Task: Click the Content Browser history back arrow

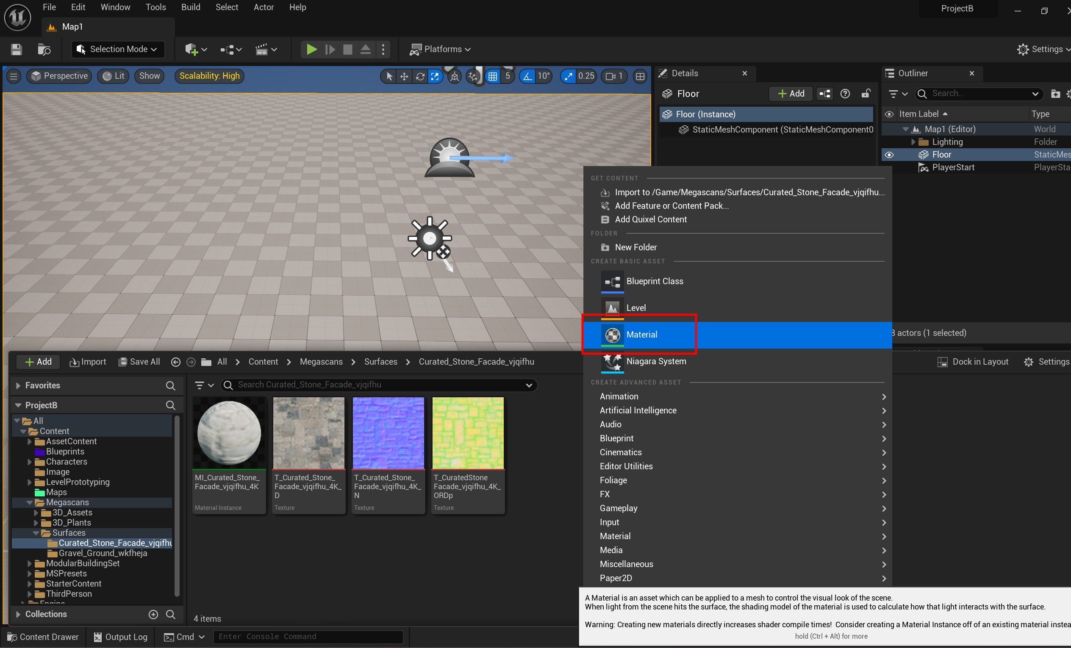Action: tap(175, 362)
